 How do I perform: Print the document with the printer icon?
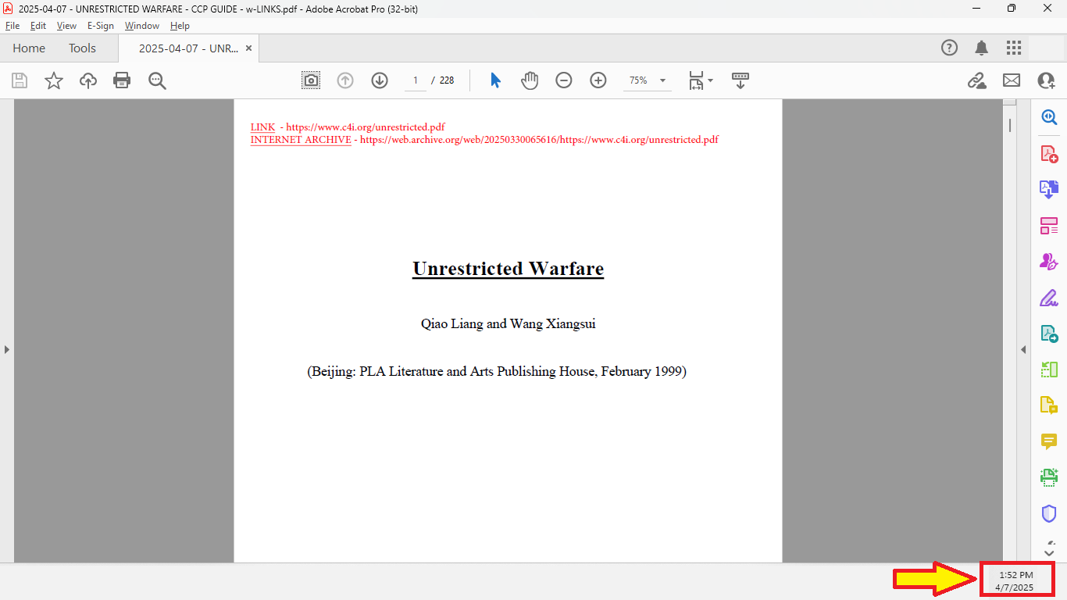pyautogui.click(x=122, y=80)
